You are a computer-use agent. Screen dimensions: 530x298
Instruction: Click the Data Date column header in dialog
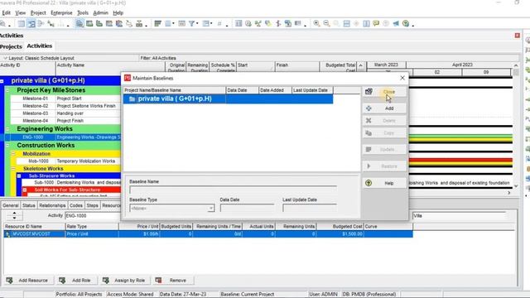[242, 90]
